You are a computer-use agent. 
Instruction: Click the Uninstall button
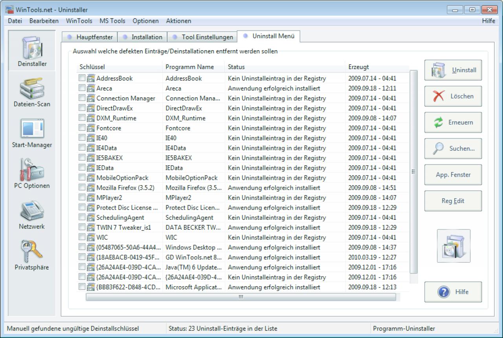(x=453, y=70)
